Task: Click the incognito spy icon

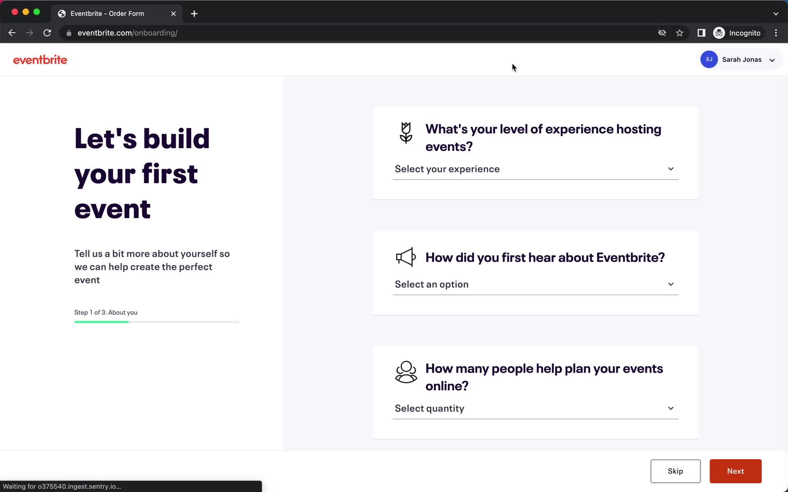Action: pyautogui.click(x=719, y=33)
